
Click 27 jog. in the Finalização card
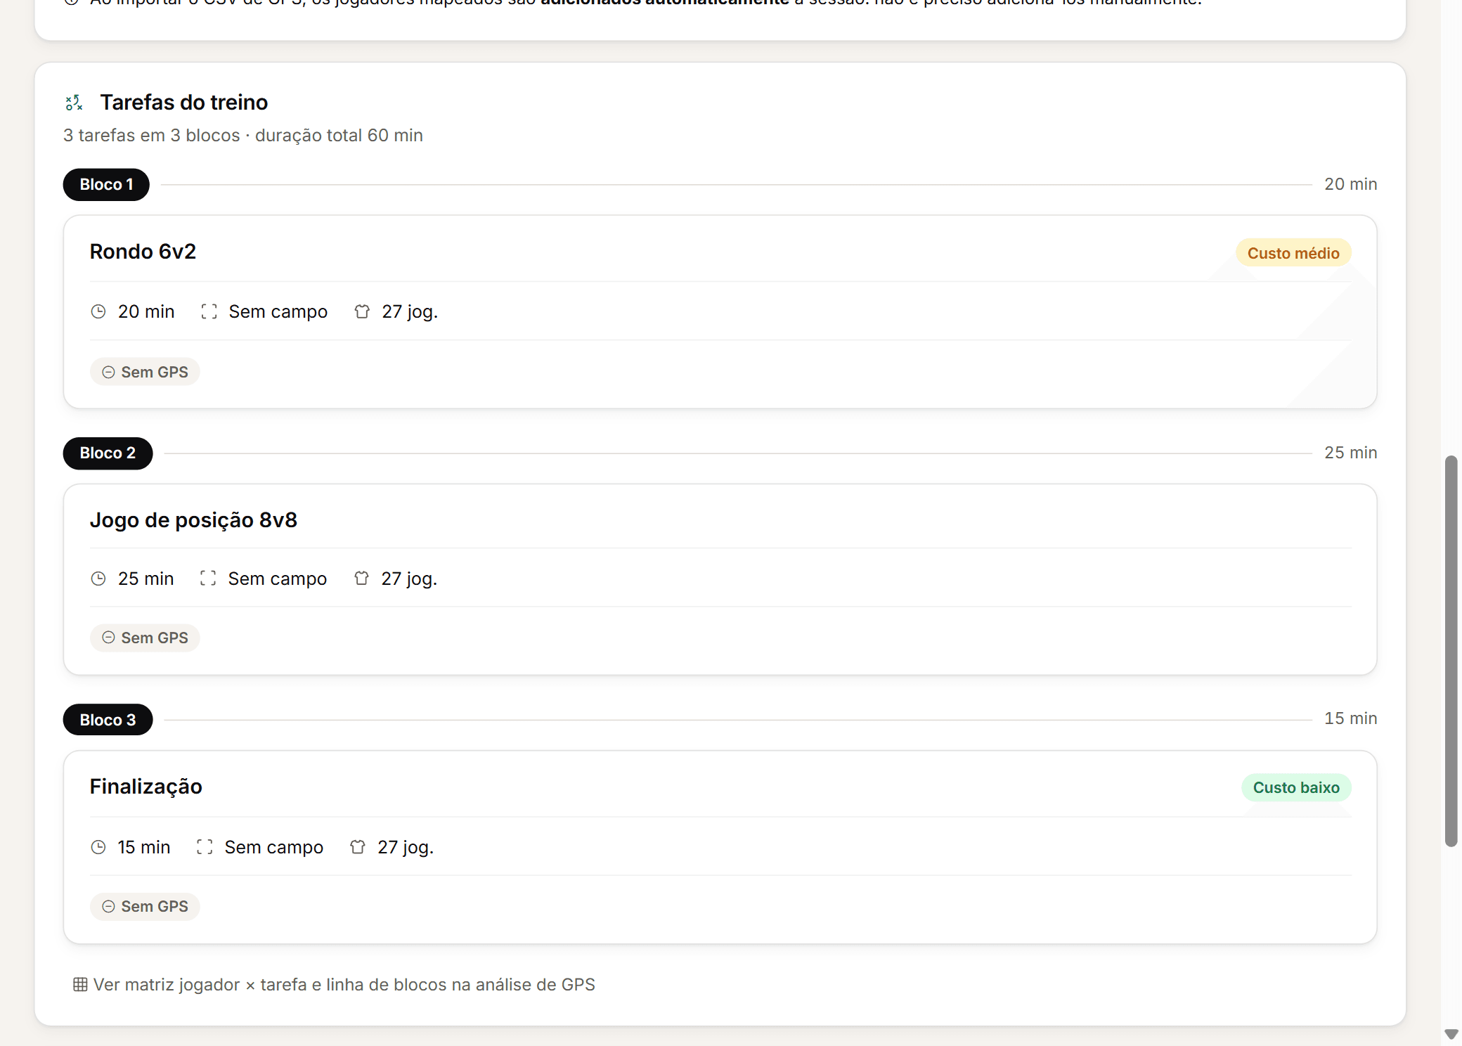[x=406, y=847]
